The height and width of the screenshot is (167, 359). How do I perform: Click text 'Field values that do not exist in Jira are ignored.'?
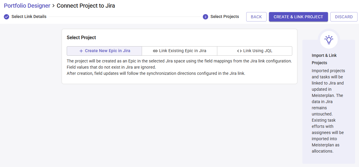(111, 67)
